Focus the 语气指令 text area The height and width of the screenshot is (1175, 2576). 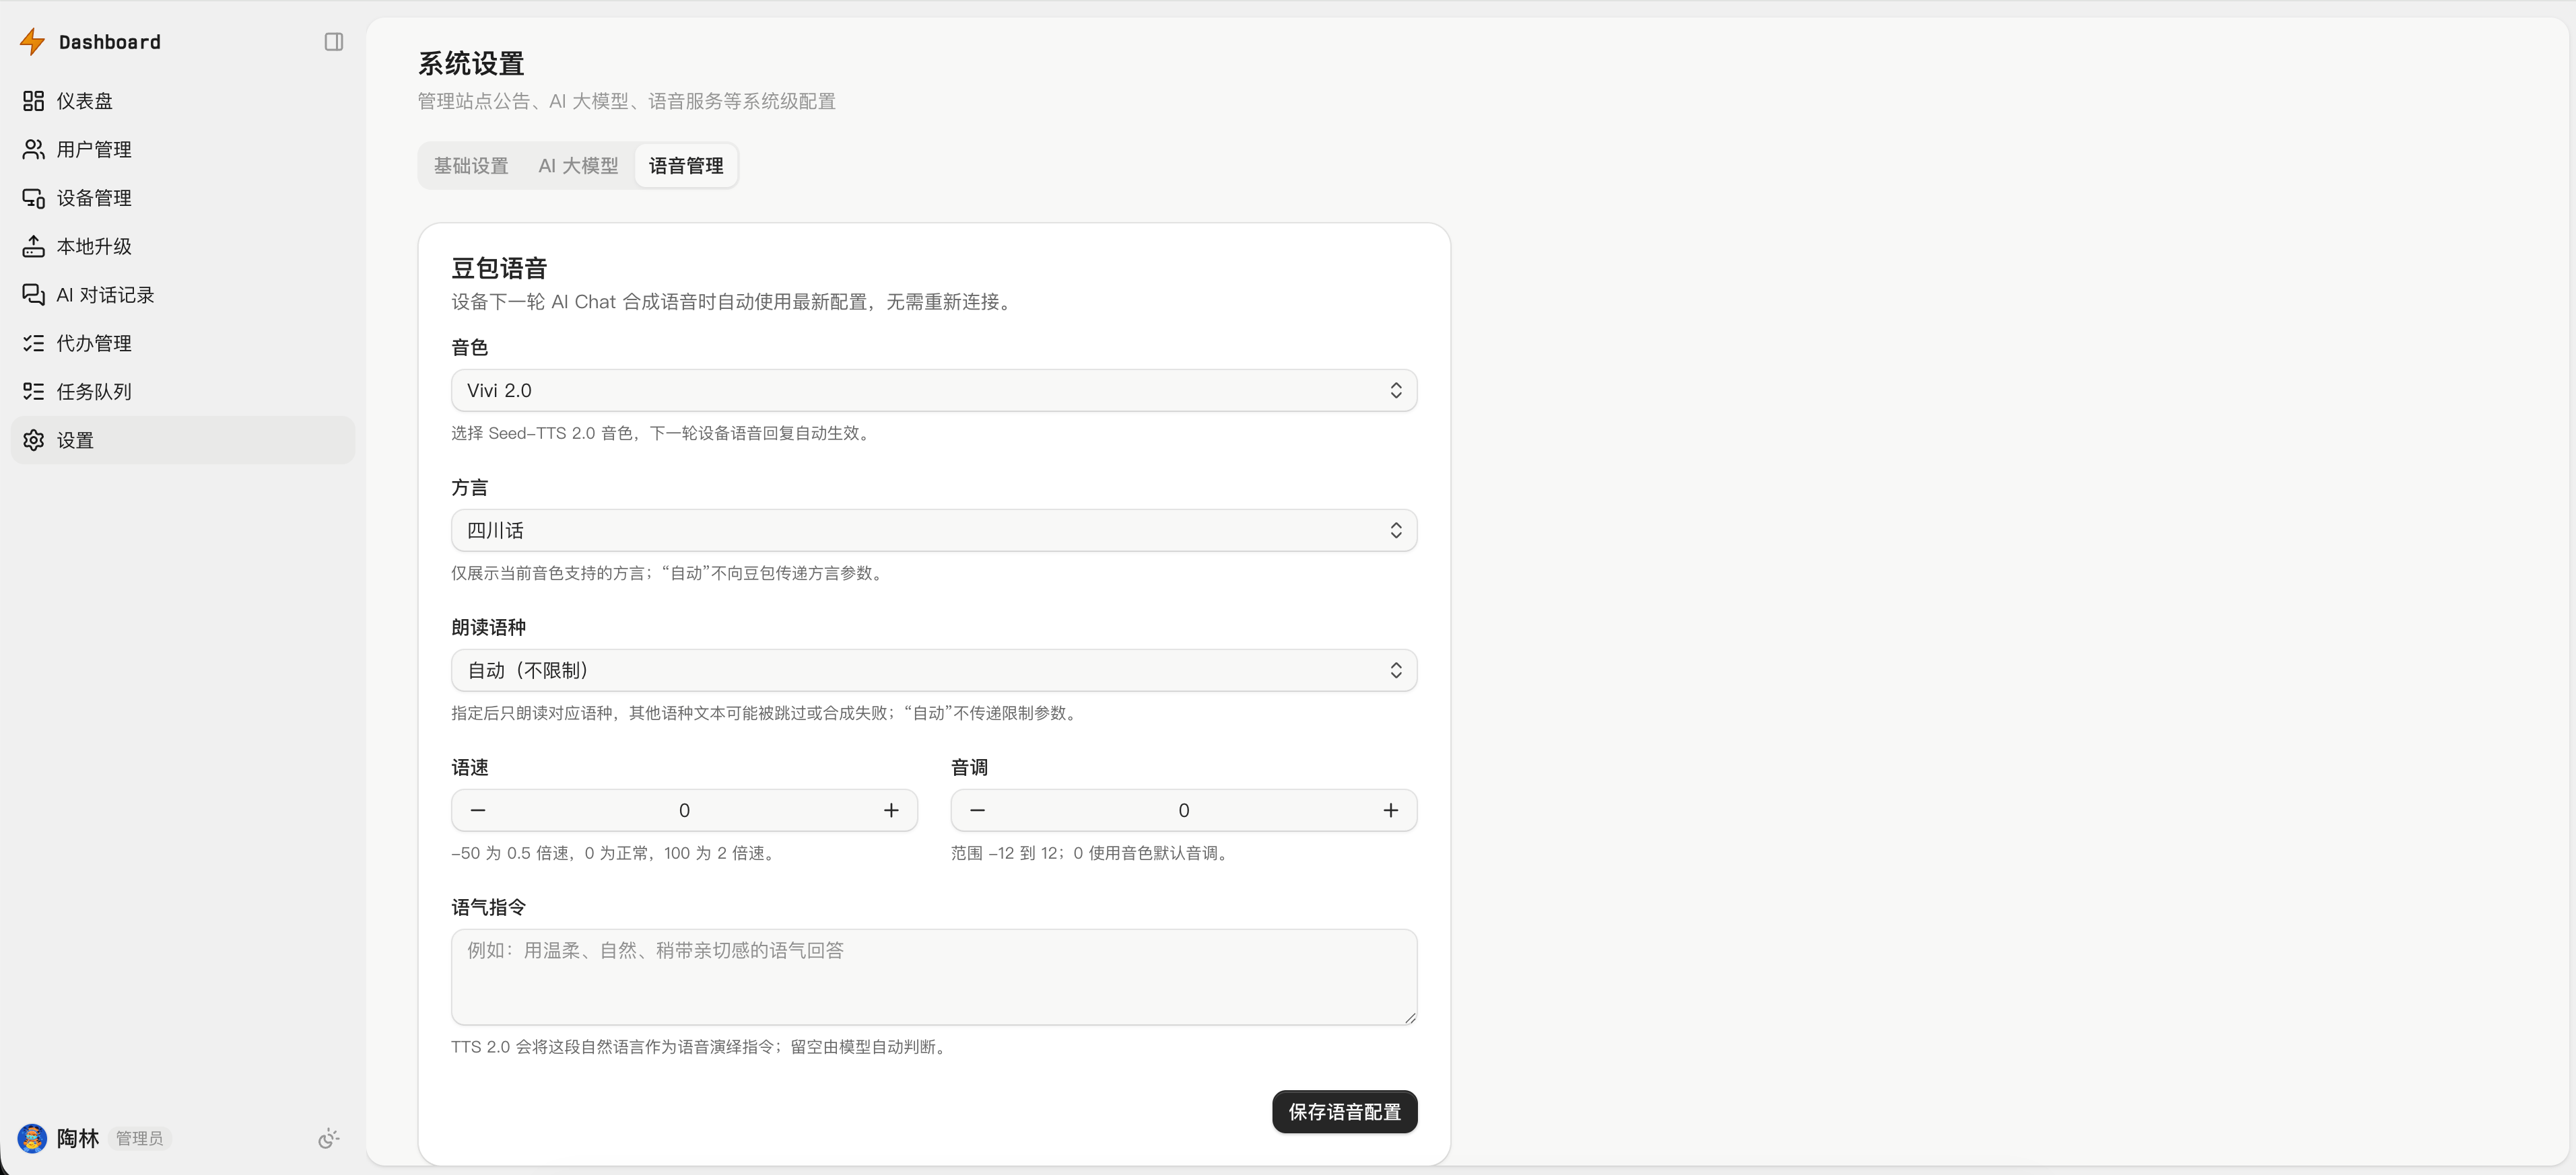(x=934, y=977)
